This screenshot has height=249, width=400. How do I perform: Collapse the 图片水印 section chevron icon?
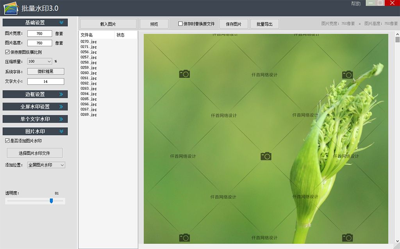[61, 132]
